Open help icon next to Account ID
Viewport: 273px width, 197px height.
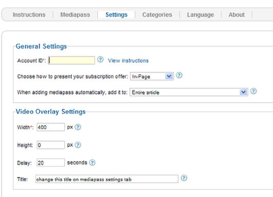tap(100, 60)
